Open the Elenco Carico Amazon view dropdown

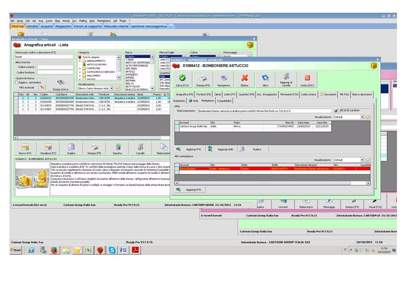coord(111,88)
